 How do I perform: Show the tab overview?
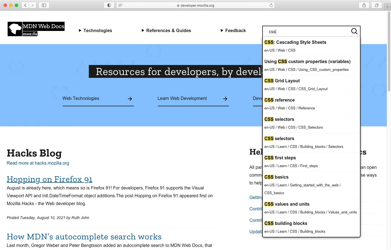(x=376, y=5)
